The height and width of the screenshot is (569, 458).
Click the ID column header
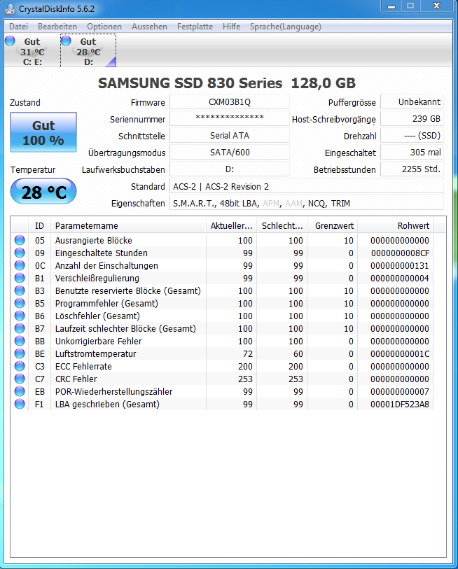click(x=40, y=226)
